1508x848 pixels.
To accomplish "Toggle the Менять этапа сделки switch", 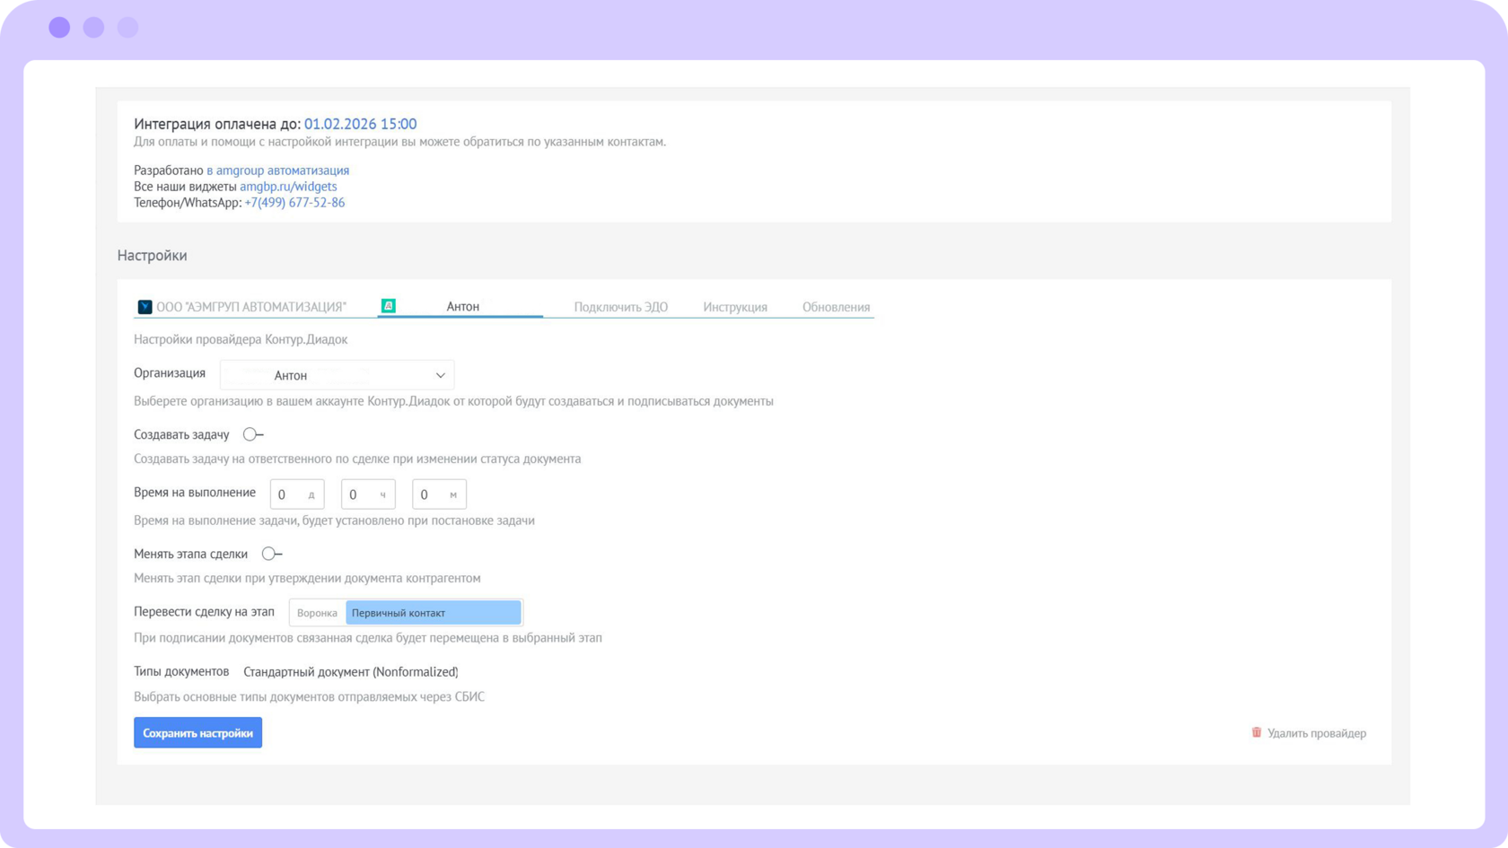I will coord(272,554).
